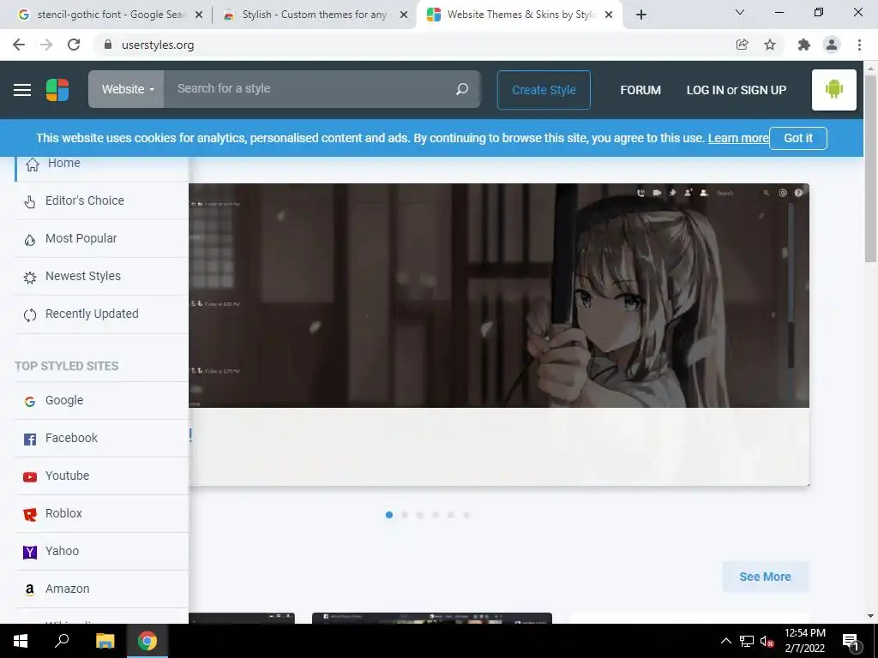The height and width of the screenshot is (658, 878).
Task: Click the Editor's Choice hand icon
Action: click(30, 201)
